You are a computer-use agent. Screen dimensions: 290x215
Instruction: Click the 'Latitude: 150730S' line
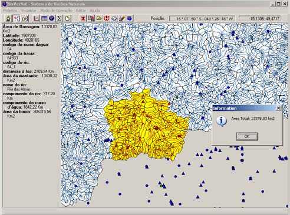pyautogui.click(x=19, y=36)
